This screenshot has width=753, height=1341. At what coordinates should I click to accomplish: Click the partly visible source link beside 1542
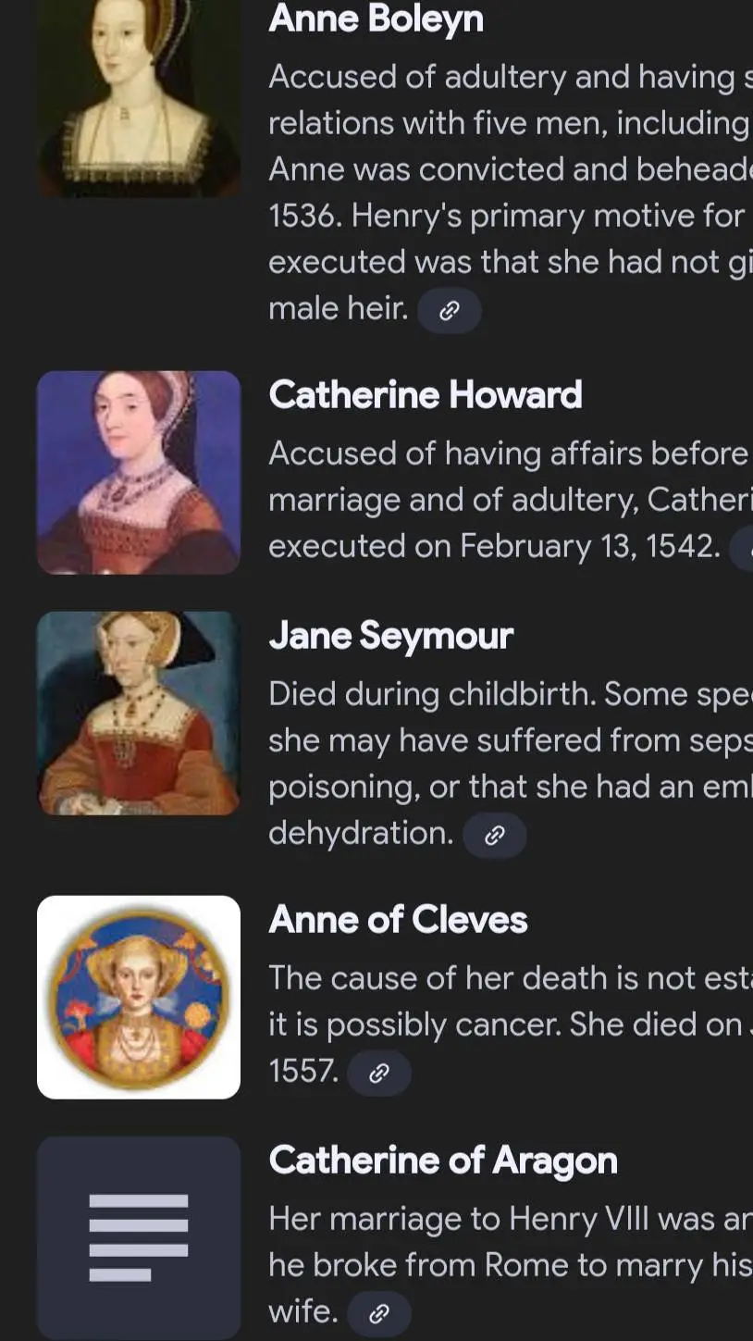pos(742,549)
